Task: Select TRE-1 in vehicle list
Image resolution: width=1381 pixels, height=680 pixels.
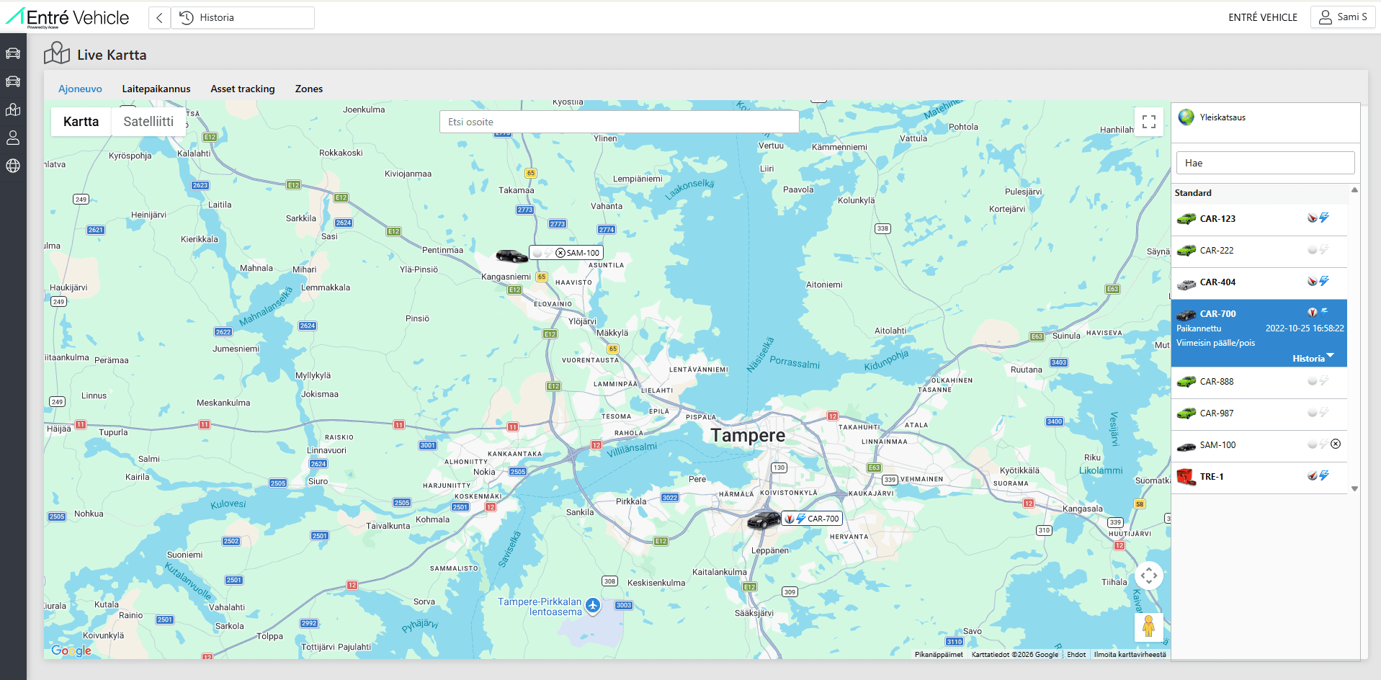Action: pos(1259,477)
